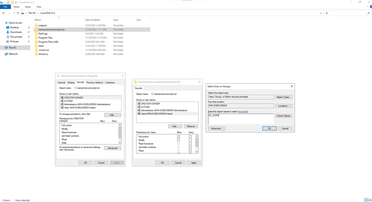Open the address bar history dropdown
Screen dimensions: 372x202
tap(321, 13)
